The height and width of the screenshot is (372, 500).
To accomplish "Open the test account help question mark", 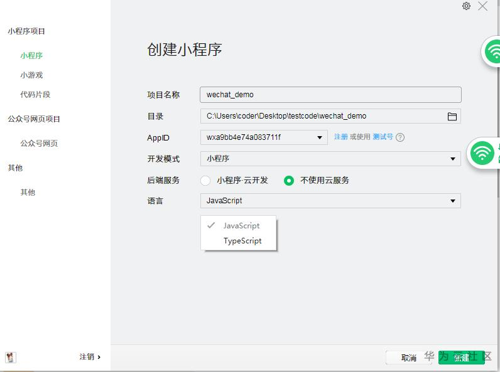I will 400,137.
